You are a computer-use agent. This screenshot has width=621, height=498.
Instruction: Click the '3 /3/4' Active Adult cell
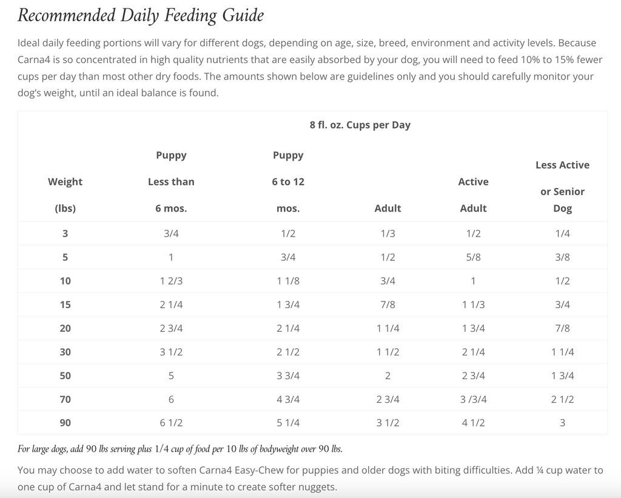click(x=473, y=399)
